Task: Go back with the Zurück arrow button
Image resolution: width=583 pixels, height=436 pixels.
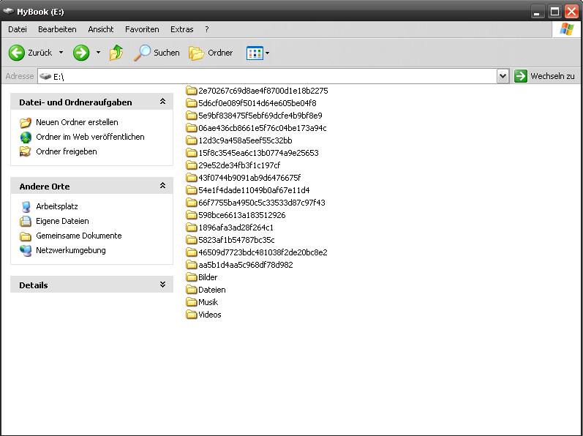Action: coord(17,53)
